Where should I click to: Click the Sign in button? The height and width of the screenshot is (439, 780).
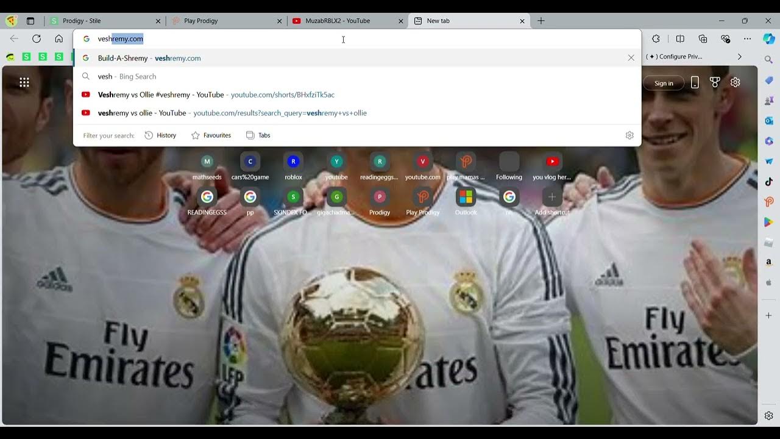click(664, 83)
